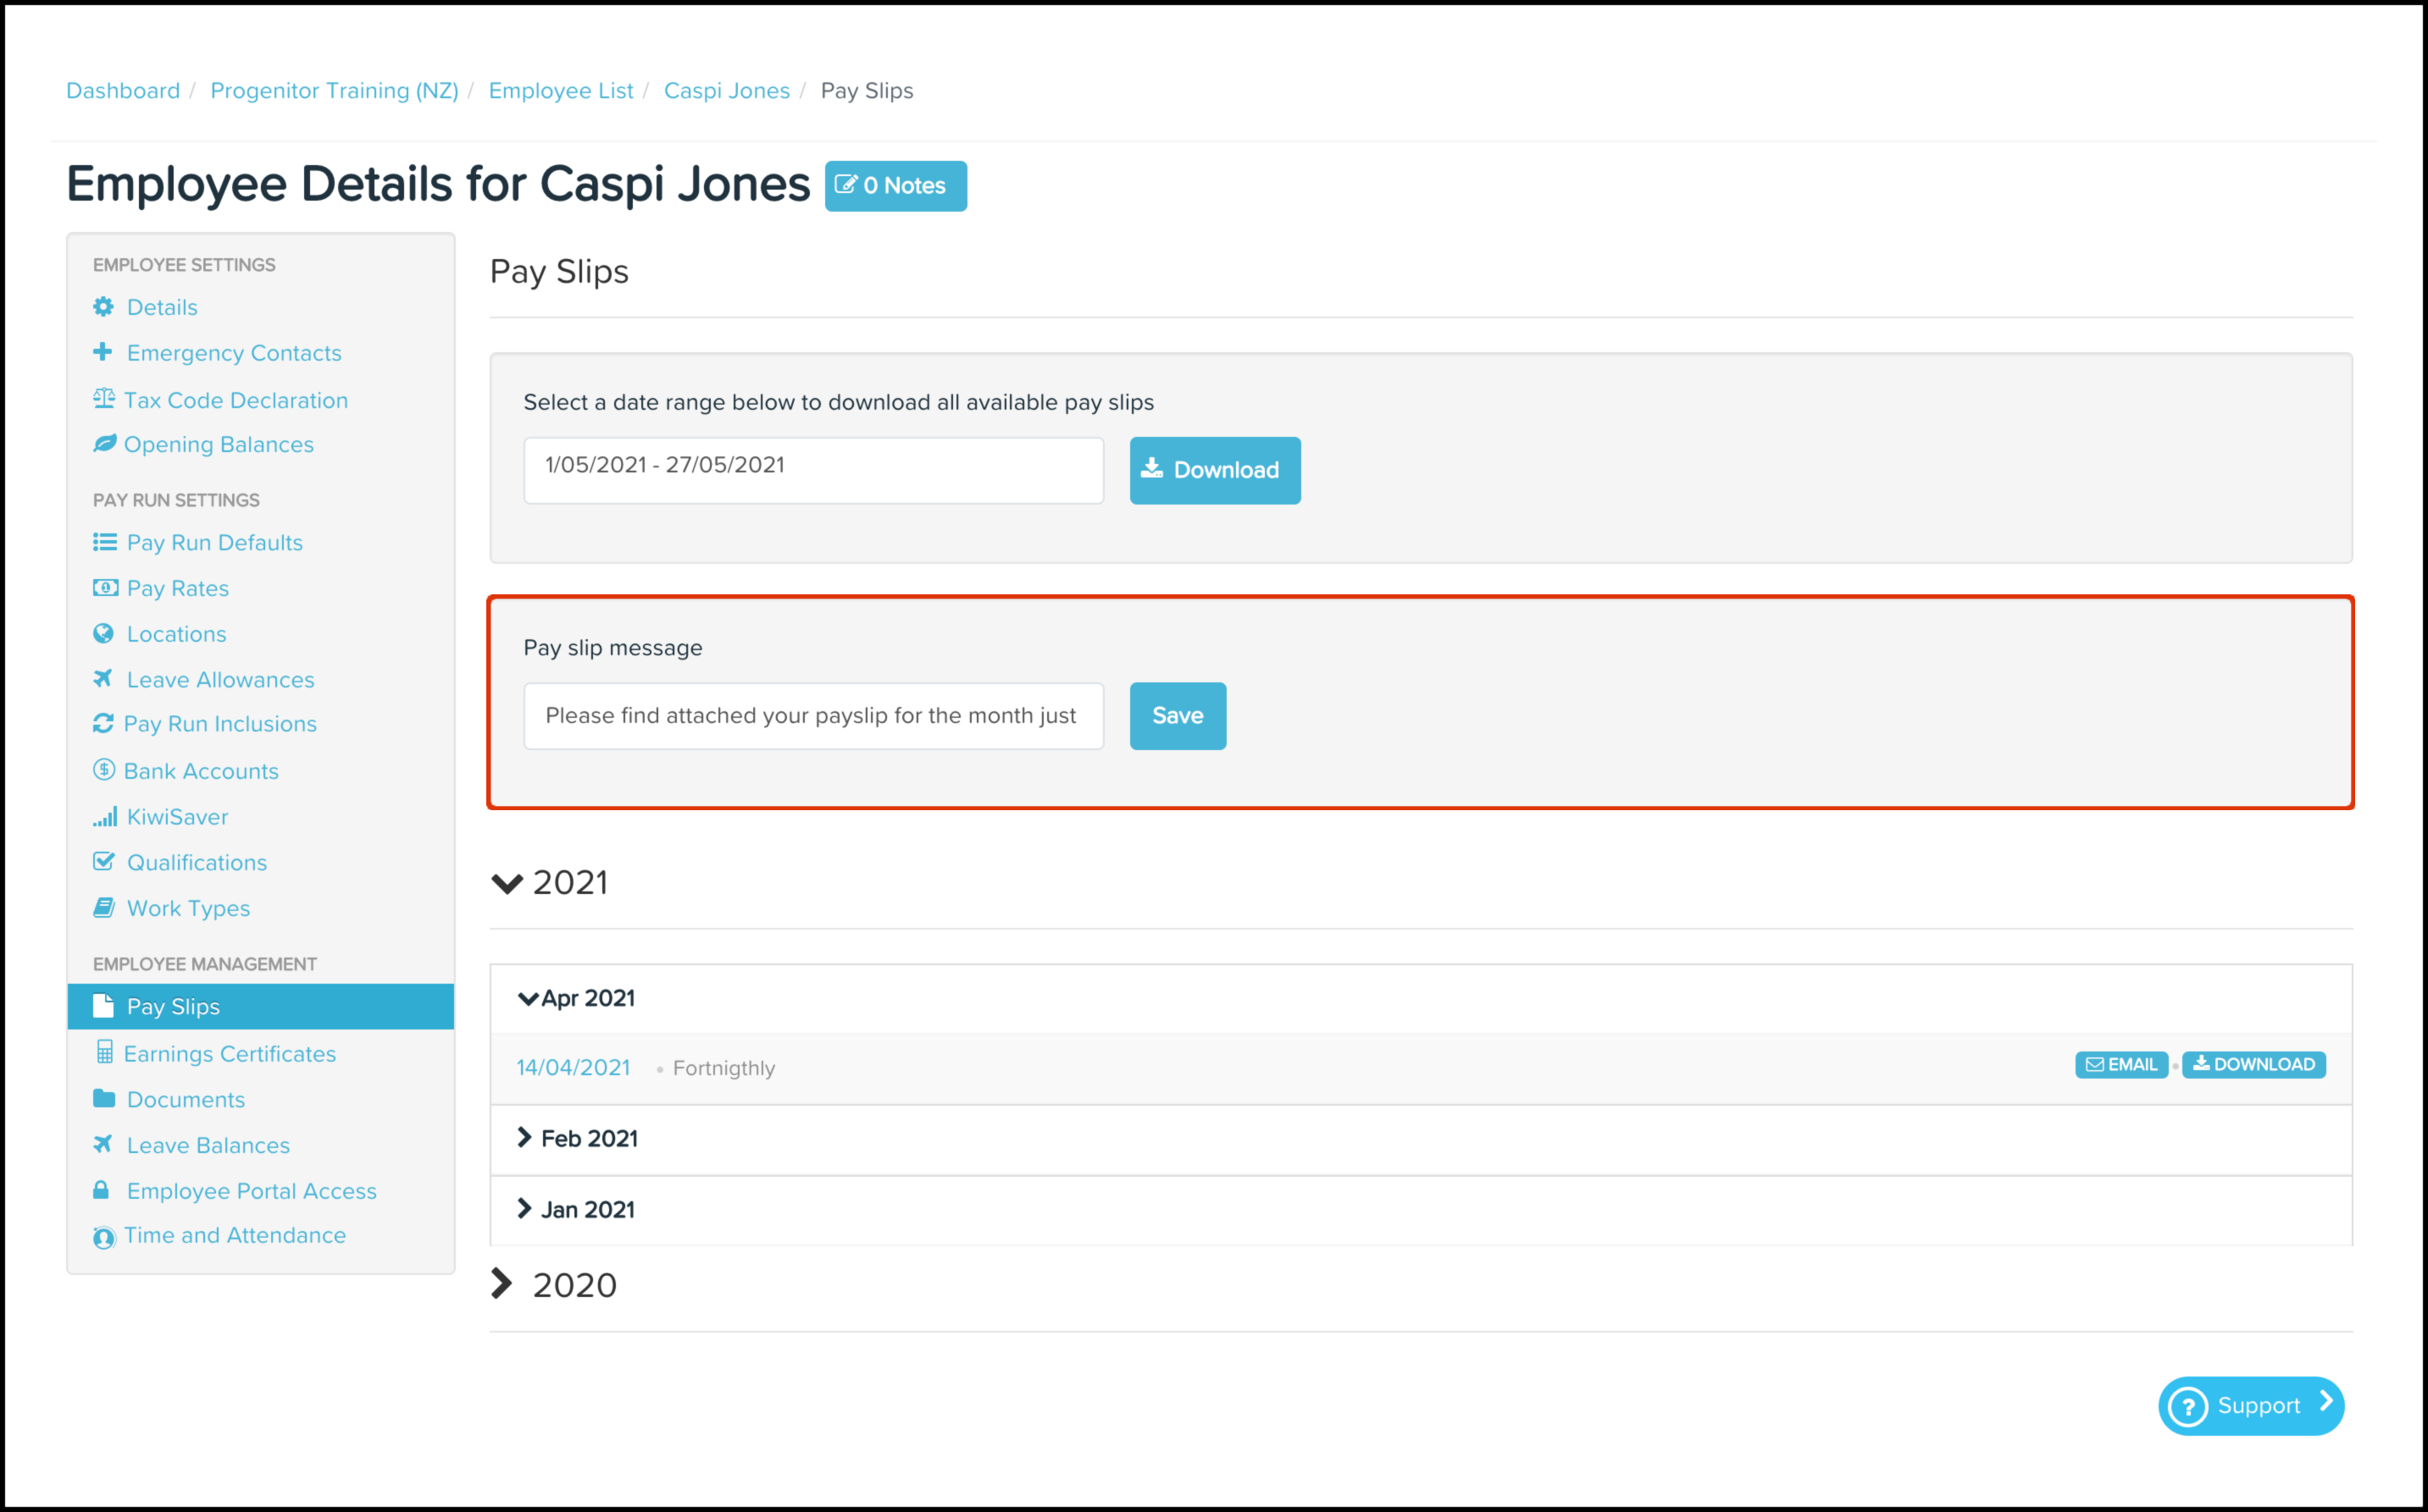Email the 14/04/2021 pay slip

pyautogui.click(x=2120, y=1064)
